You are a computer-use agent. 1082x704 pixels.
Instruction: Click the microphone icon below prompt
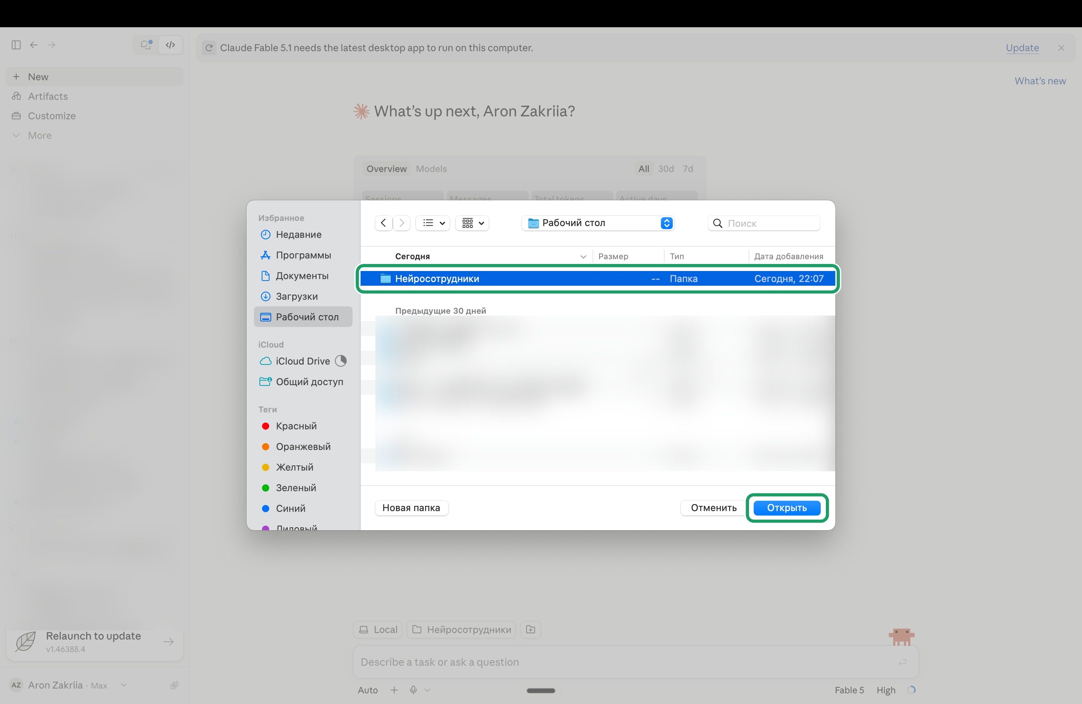pos(413,690)
